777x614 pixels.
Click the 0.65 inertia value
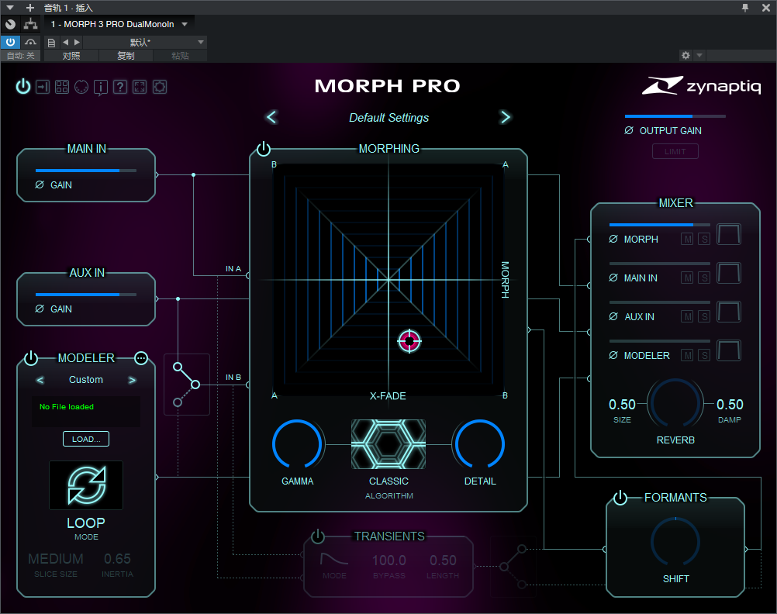pyautogui.click(x=117, y=559)
